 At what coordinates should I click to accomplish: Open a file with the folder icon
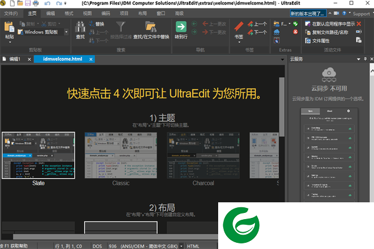(x=20, y=3)
